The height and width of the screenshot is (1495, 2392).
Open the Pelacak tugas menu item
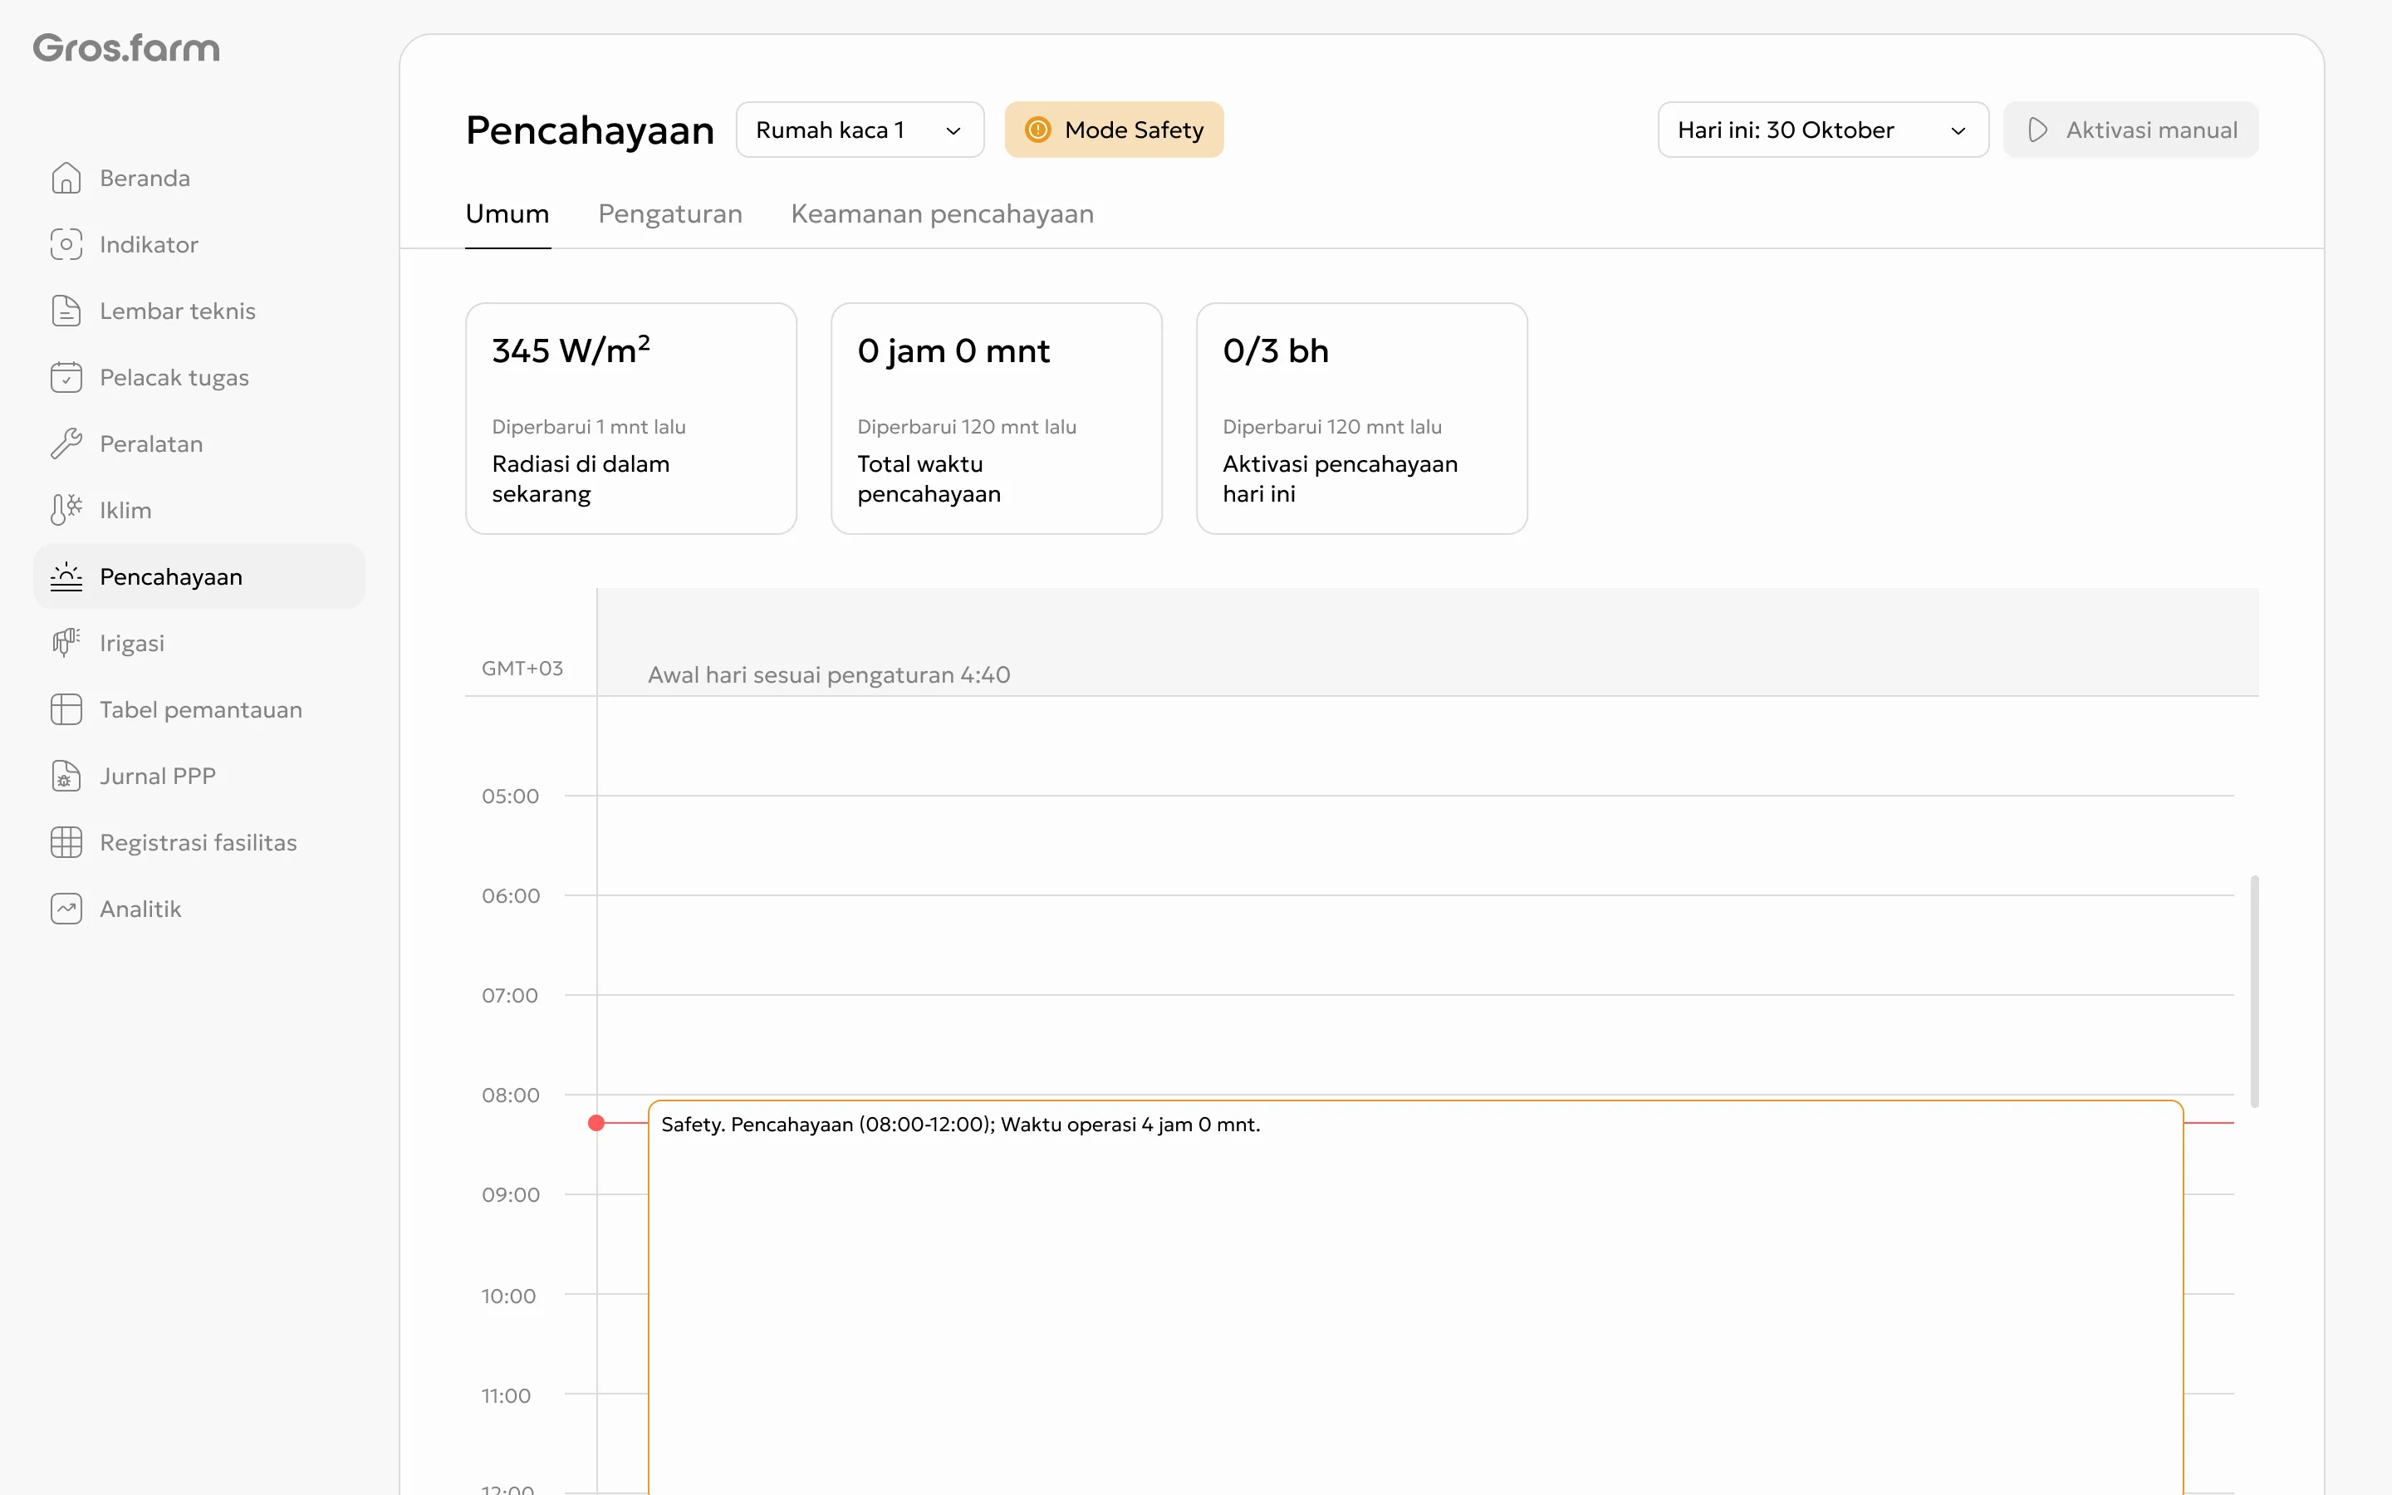click(199, 377)
